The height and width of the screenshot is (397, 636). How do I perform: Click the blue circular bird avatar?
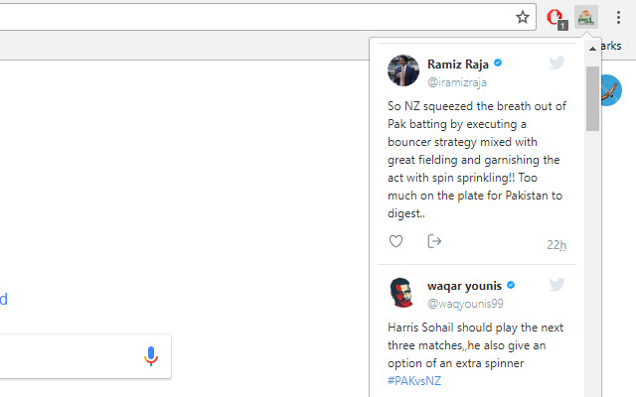coord(612,91)
